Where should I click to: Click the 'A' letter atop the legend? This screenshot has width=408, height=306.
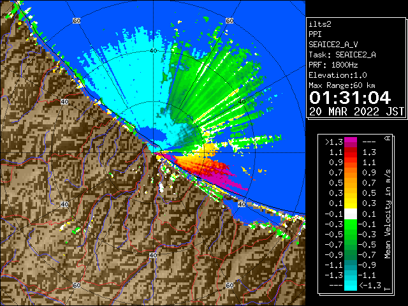[388, 138]
